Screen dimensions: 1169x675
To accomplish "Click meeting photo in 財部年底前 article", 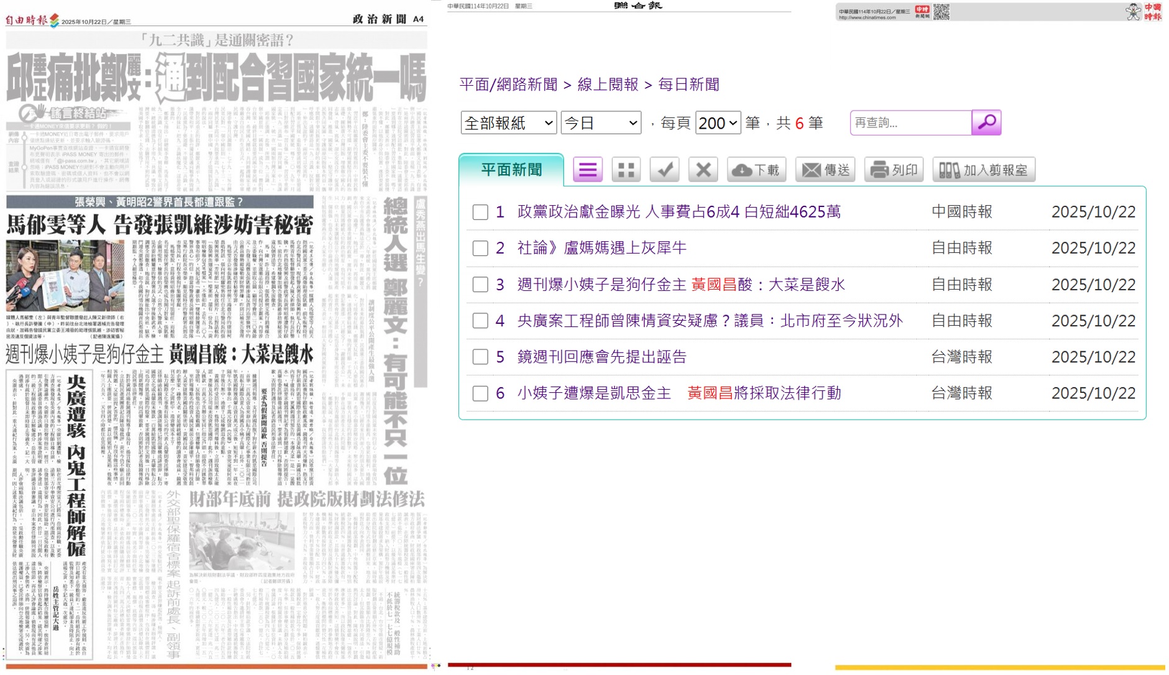I will click(242, 541).
